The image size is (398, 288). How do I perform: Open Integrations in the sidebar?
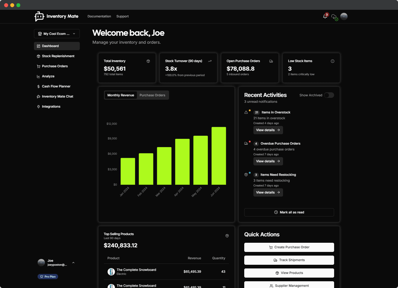pyautogui.click(x=57, y=106)
